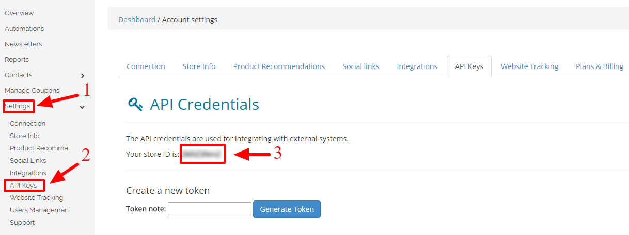Viewport: 629px width, 235px height.
Task: Collapse the Settings menu chevron
Action: [82, 107]
